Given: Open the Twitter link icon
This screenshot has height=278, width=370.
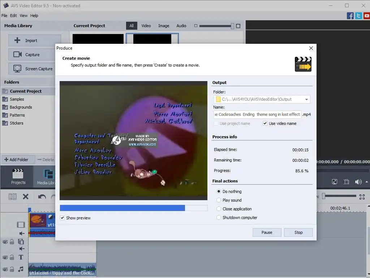Looking at the screenshot, I should (358, 16).
